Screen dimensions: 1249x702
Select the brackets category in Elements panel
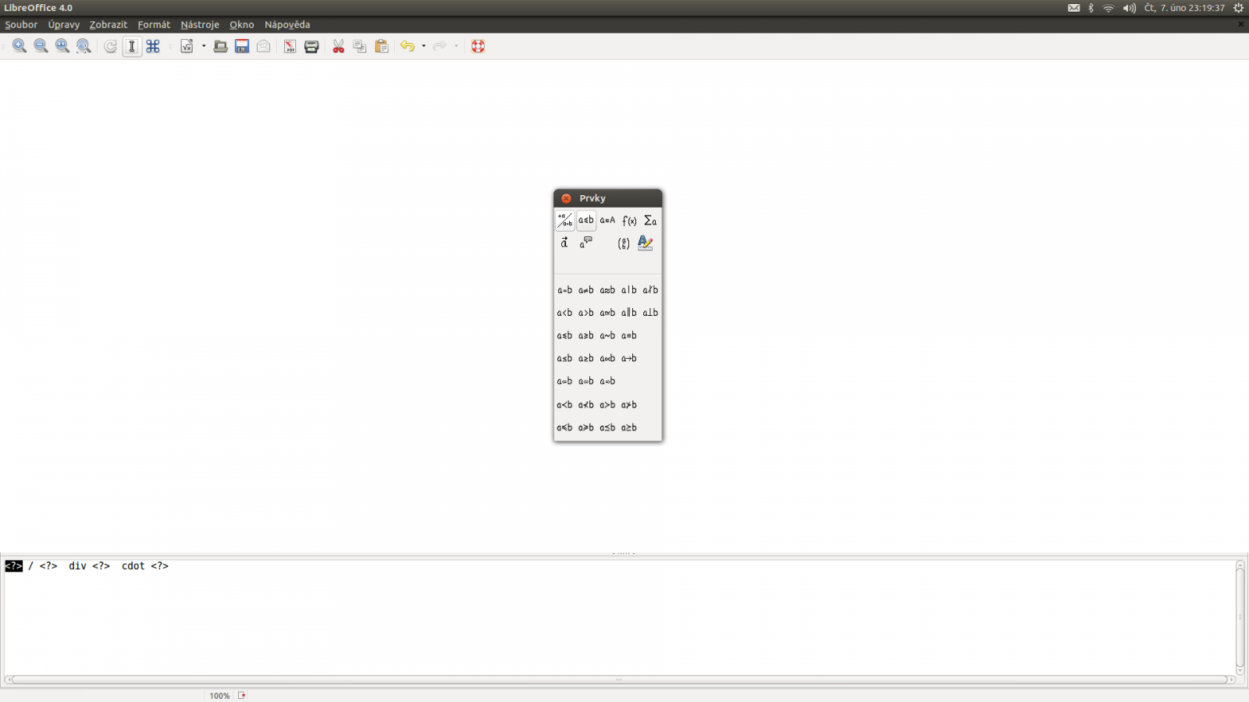click(624, 243)
